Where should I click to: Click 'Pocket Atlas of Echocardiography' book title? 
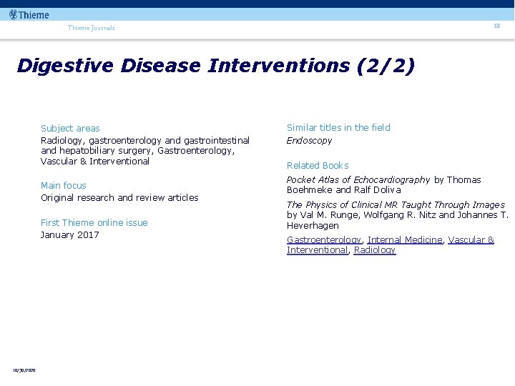tap(358, 180)
